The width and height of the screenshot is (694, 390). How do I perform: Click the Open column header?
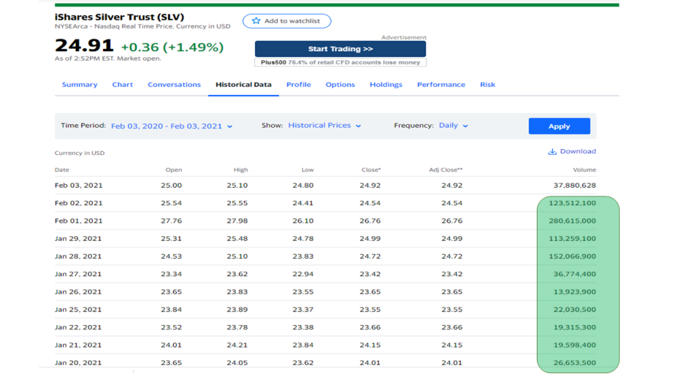tap(173, 170)
